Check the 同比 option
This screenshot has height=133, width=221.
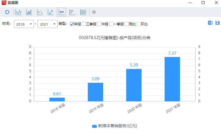127,24
